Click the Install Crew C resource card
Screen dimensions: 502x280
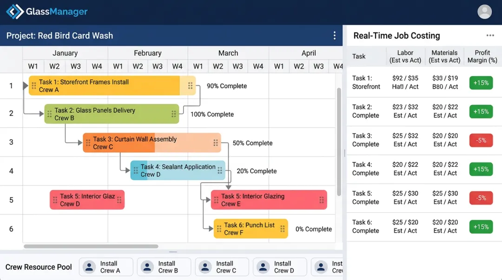(222, 267)
